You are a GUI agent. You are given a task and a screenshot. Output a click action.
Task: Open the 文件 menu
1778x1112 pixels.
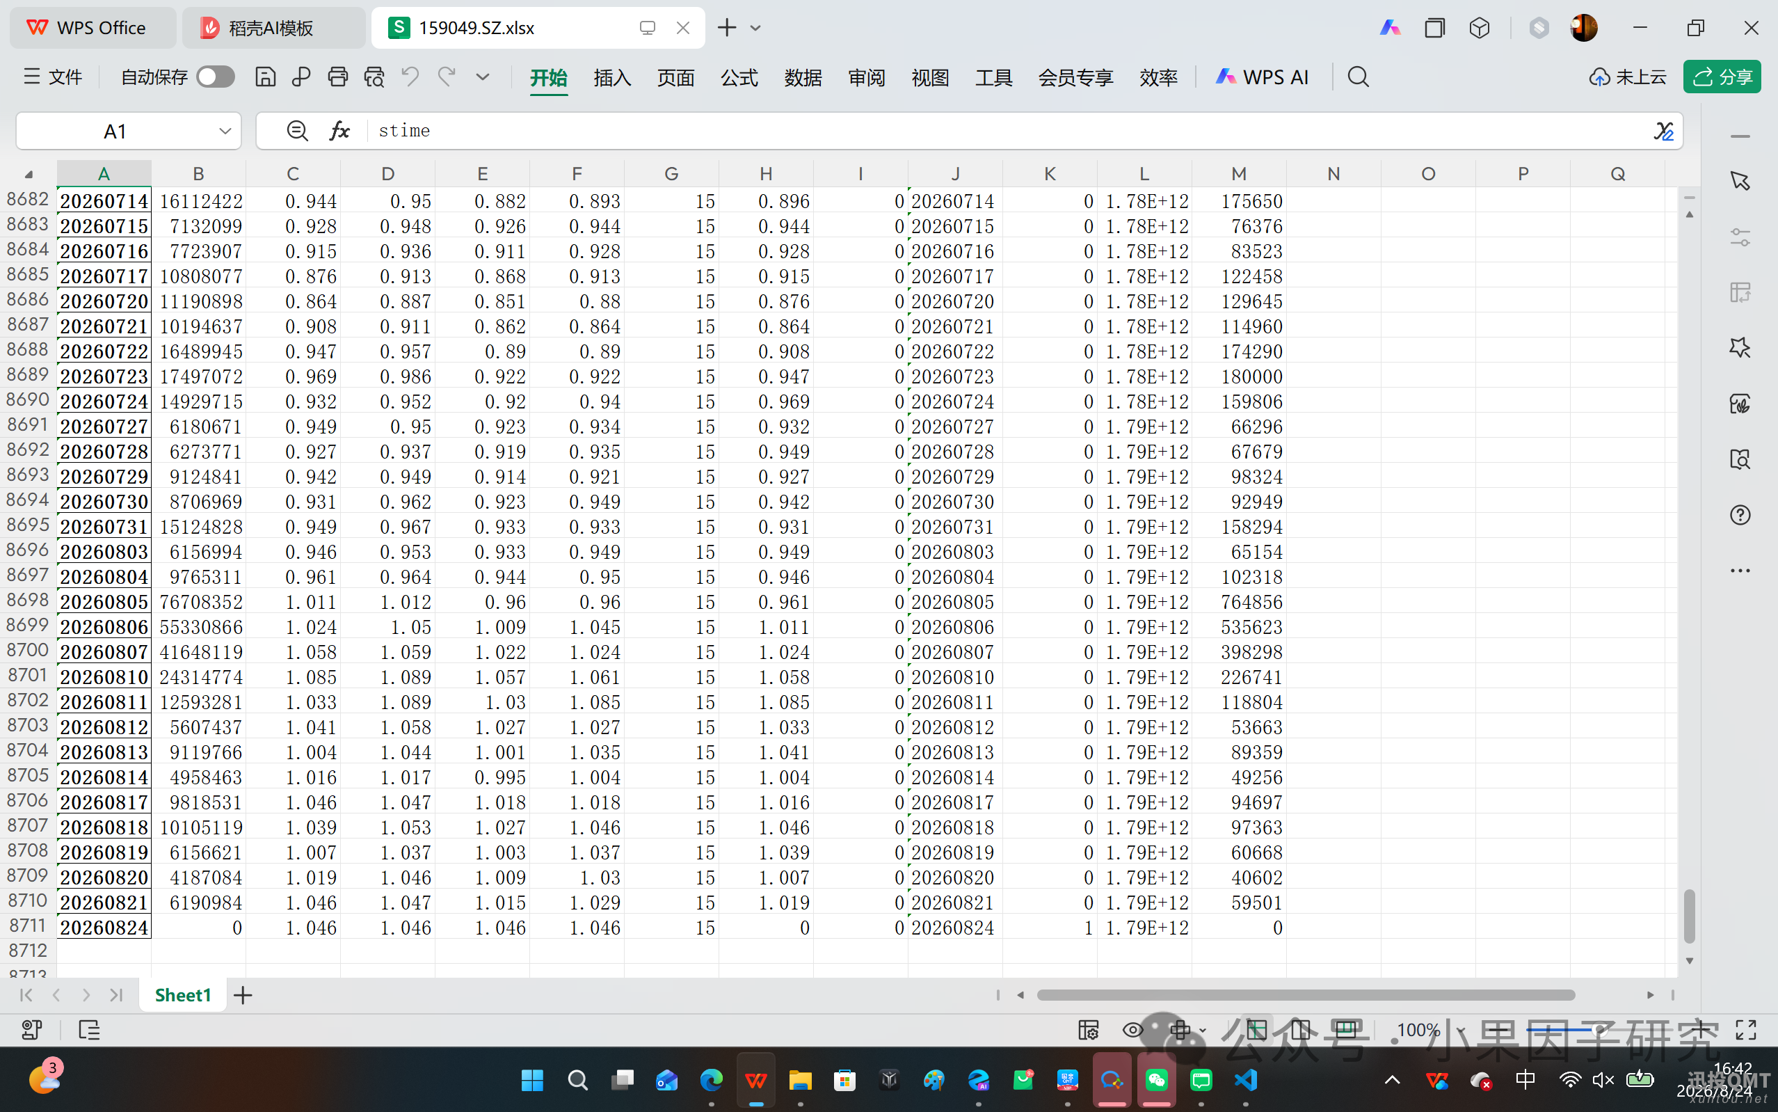pyautogui.click(x=52, y=77)
